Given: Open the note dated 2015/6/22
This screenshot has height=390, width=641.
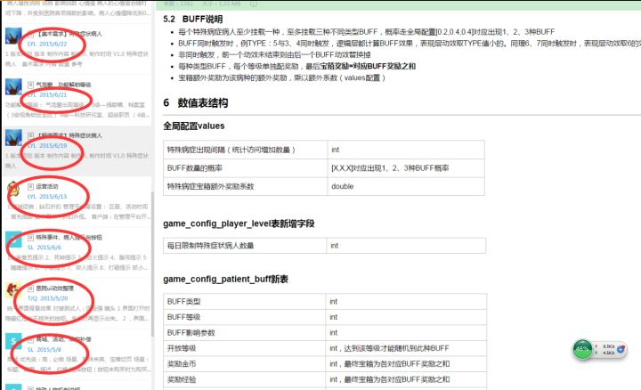Looking at the screenshot, I should (77, 48).
